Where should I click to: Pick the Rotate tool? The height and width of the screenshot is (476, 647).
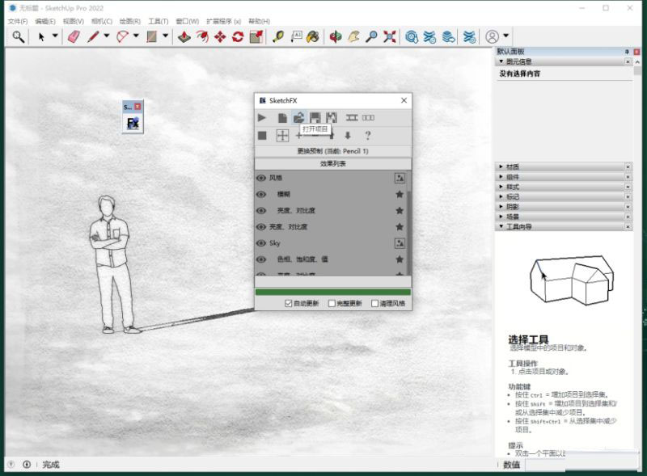click(238, 36)
